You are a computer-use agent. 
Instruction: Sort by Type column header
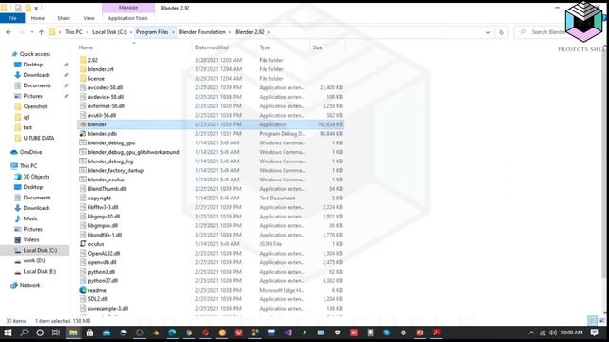[265, 47]
